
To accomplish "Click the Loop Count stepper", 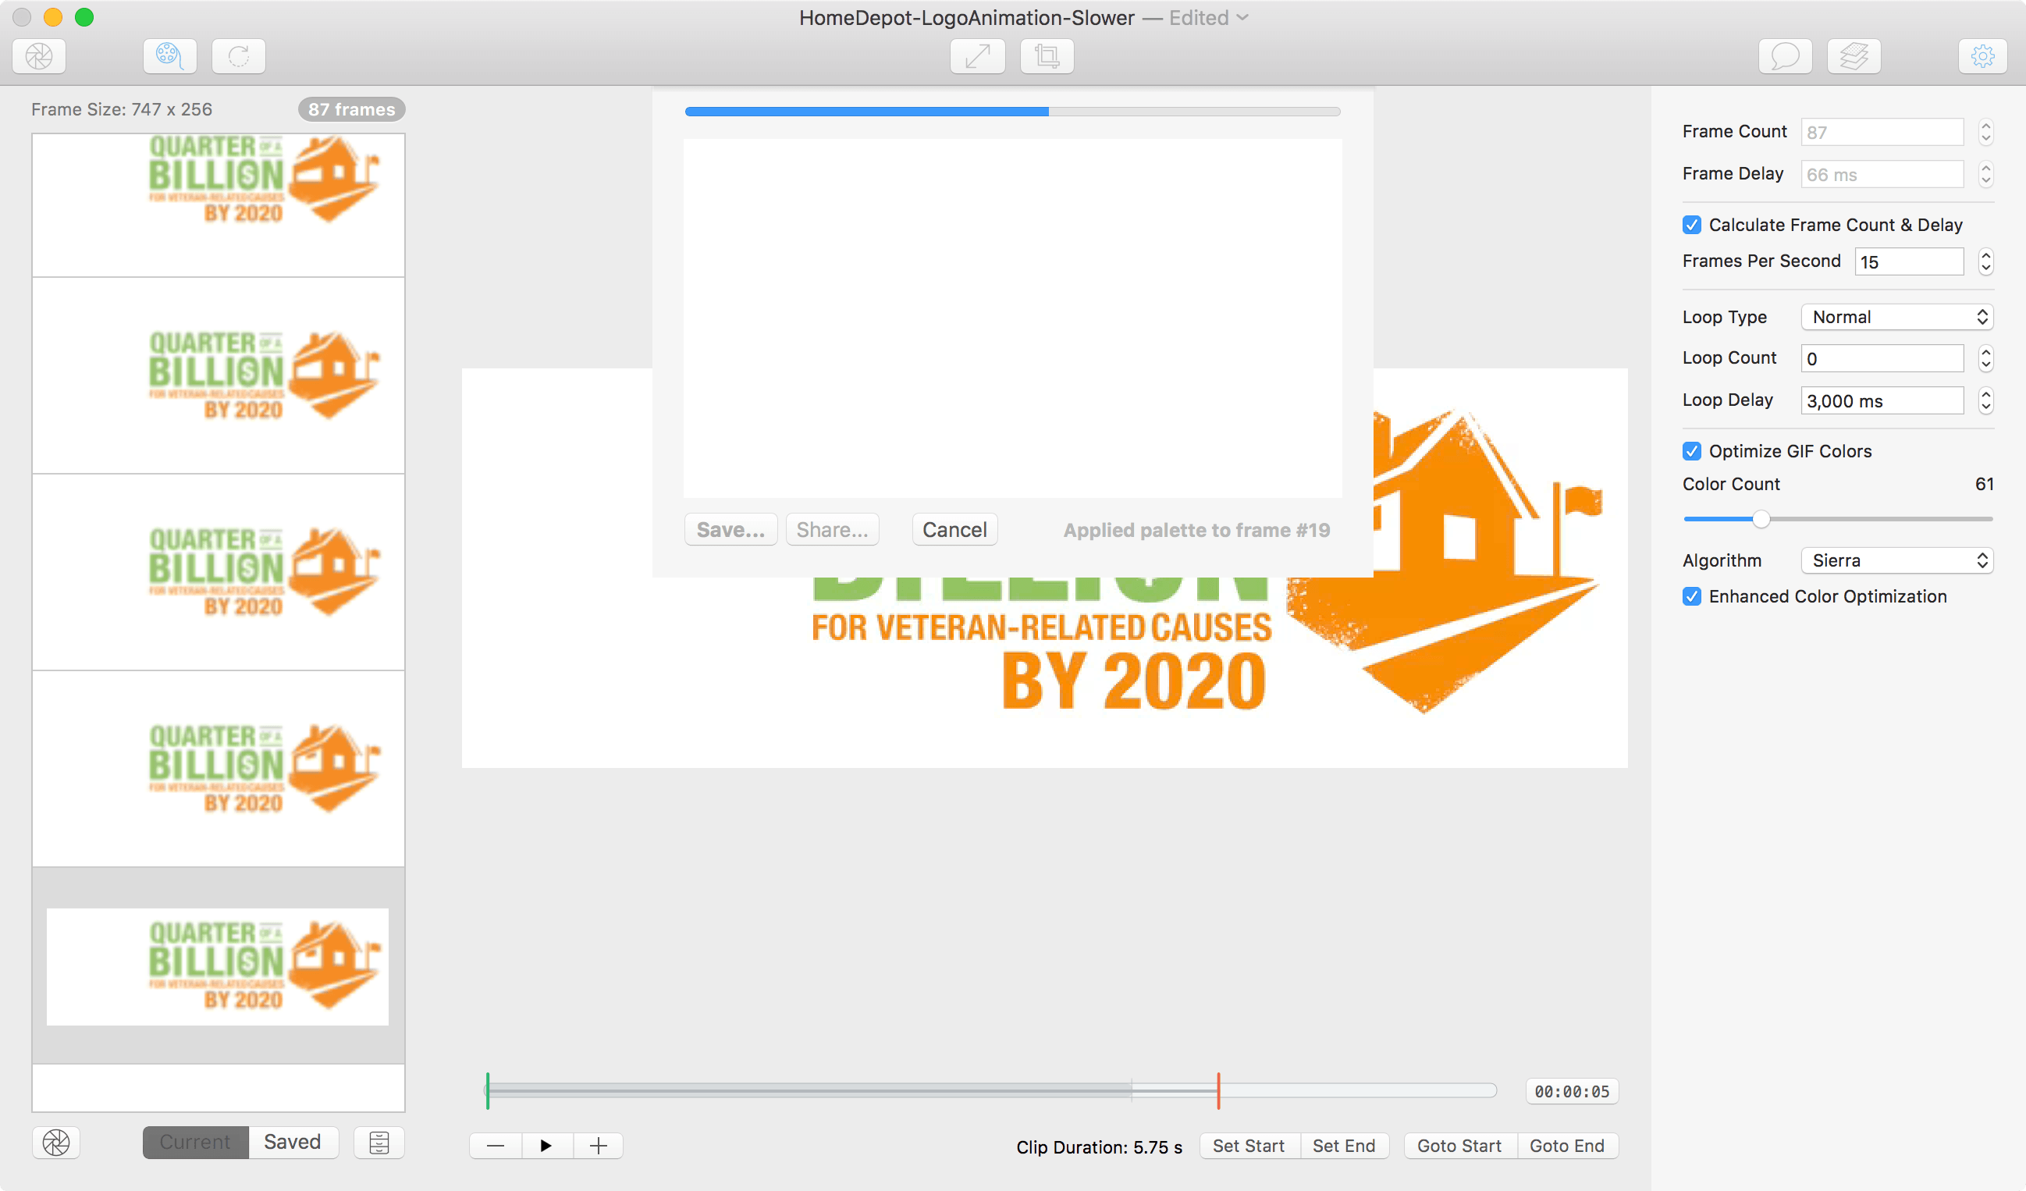I will (x=1985, y=358).
